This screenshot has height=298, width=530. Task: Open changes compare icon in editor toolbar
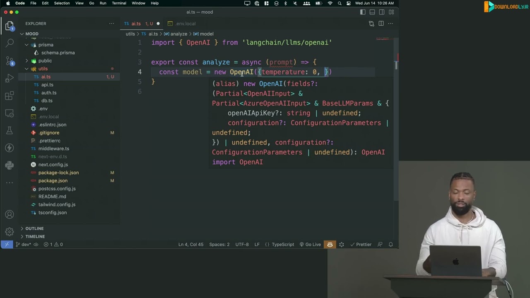(x=371, y=24)
